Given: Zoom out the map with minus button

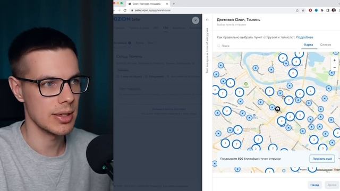Looking at the screenshot, I should pyautogui.click(x=334, y=67).
